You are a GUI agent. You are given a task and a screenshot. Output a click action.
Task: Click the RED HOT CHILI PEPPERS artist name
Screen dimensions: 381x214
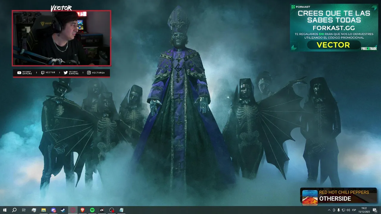click(344, 192)
